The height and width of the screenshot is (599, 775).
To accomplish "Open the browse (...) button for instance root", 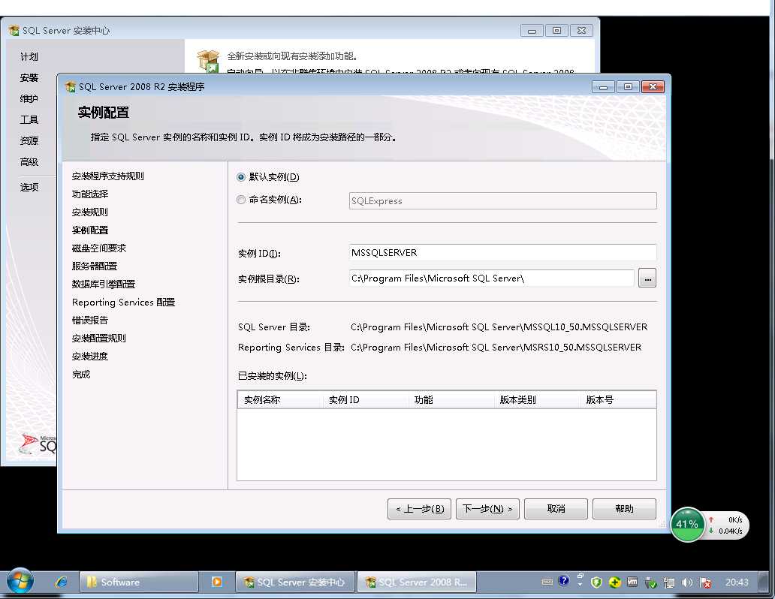I will (647, 278).
